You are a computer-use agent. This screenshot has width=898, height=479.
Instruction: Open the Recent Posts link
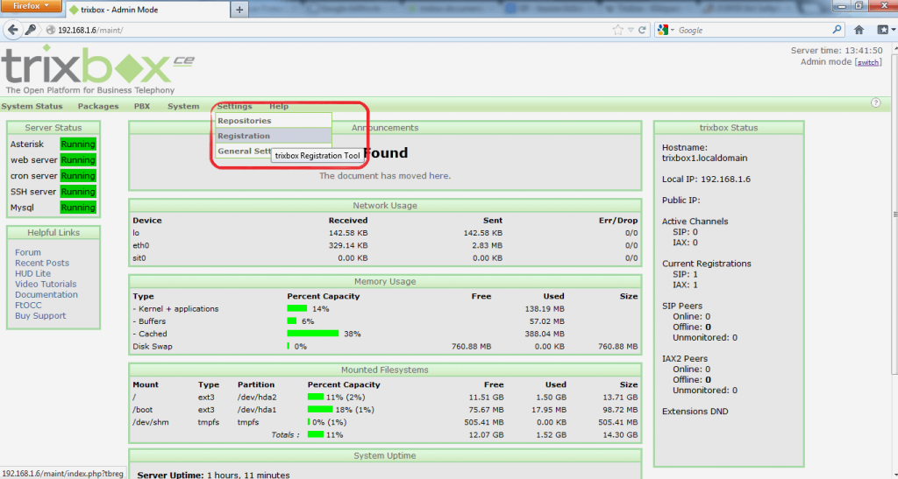42,263
